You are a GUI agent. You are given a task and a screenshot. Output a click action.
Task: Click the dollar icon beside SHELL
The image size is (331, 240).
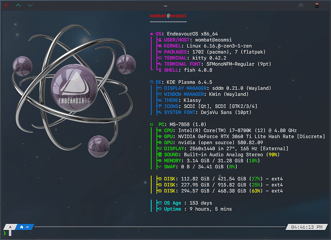click(160, 70)
